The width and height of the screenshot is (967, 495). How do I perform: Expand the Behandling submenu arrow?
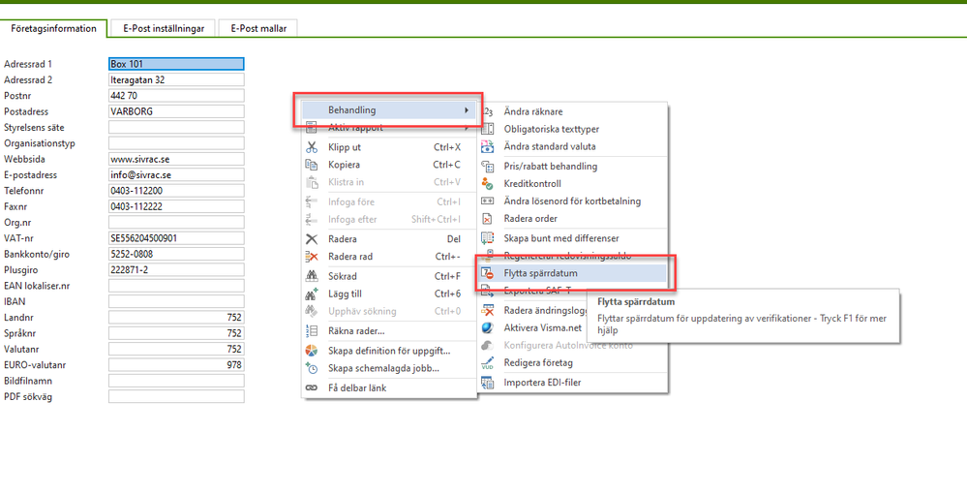point(466,110)
